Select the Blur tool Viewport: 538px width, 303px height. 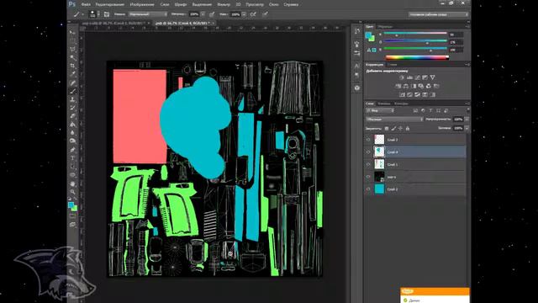click(x=72, y=132)
